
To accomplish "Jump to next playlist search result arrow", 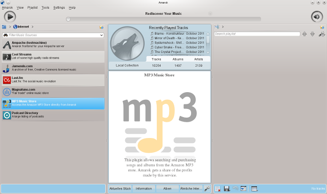I will [x=312, y=34].
